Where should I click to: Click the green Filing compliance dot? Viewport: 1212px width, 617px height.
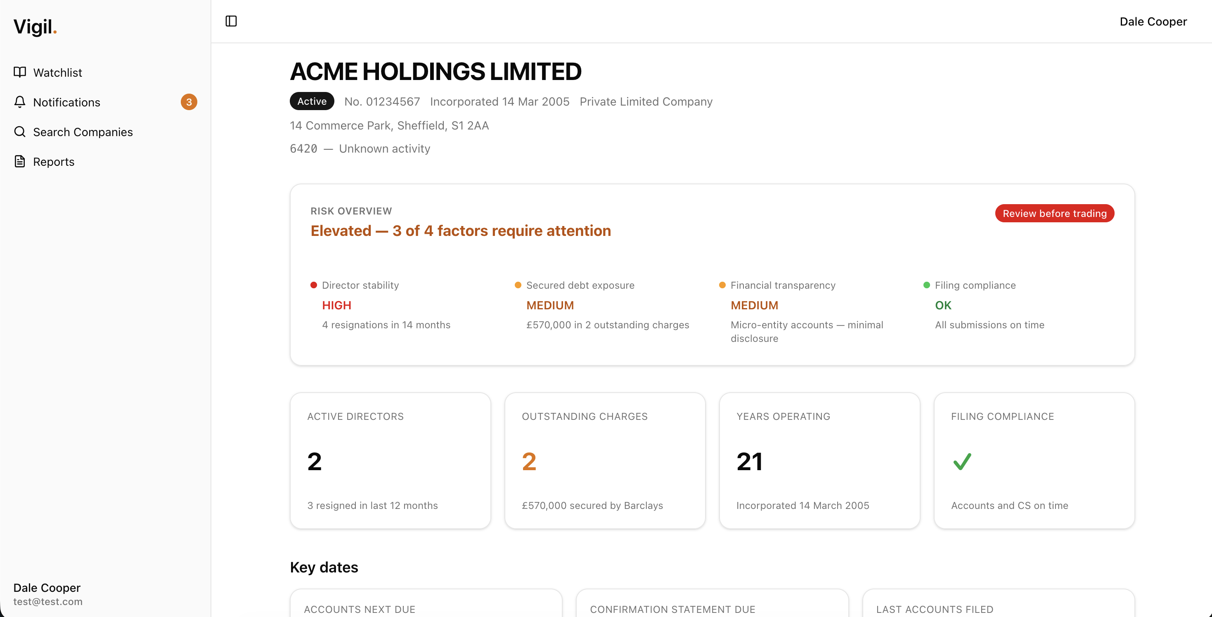[x=926, y=285]
